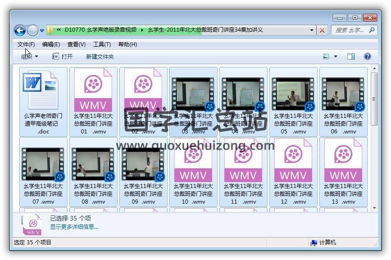Click the Forward navigation arrow
The width and height of the screenshot is (391, 260).
click(33, 31)
